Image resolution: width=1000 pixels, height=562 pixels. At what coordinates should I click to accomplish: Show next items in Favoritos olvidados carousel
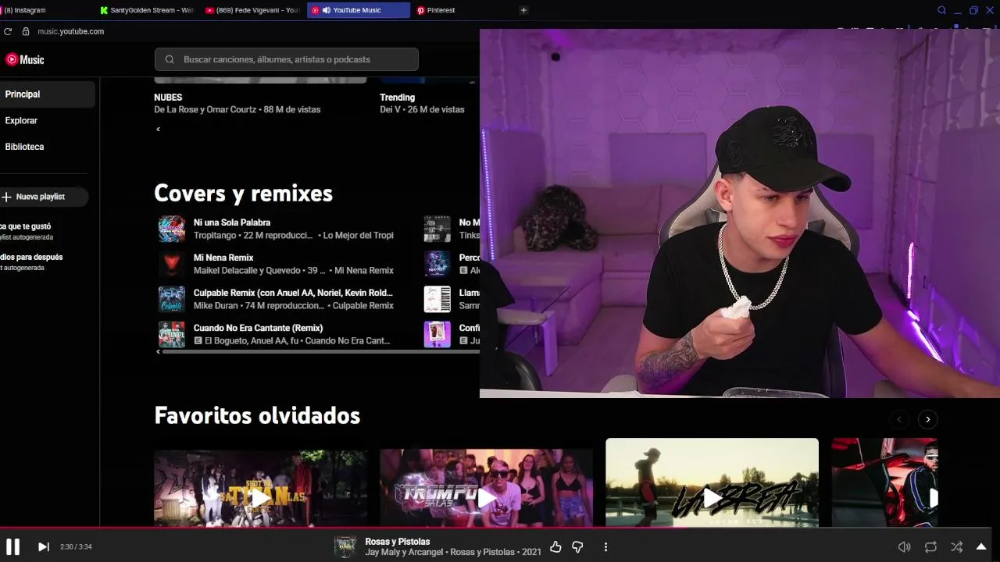tap(927, 420)
